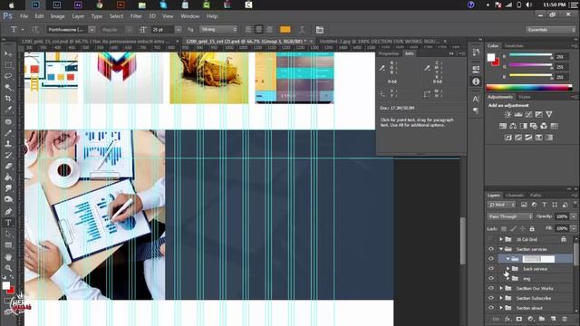The height and width of the screenshot is (326, 580).
Task: Open the Character and Paragraph panel toggle
Action: (x=320, y=30)
